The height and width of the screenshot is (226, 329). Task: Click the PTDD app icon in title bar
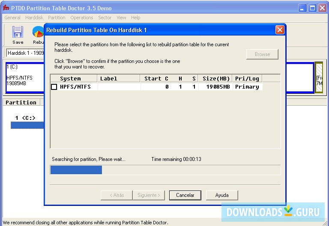(x=6, y=8)
